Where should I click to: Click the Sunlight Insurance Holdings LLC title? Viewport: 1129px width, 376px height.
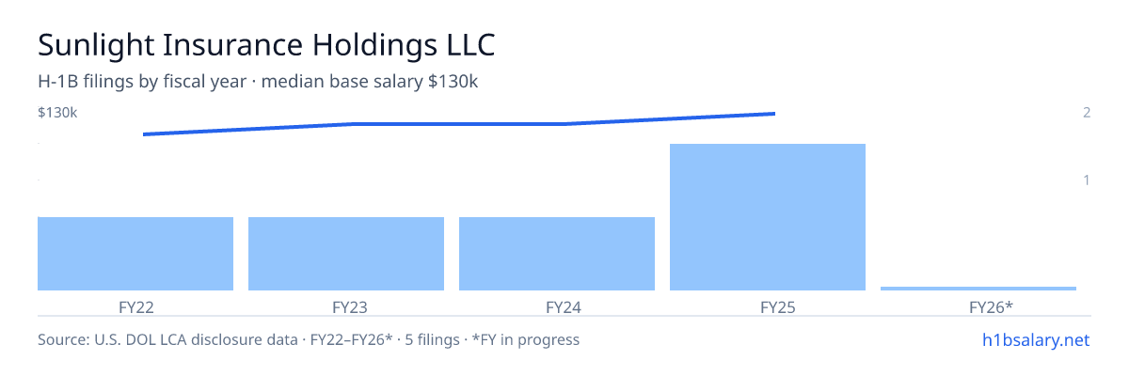pos(266,44)
